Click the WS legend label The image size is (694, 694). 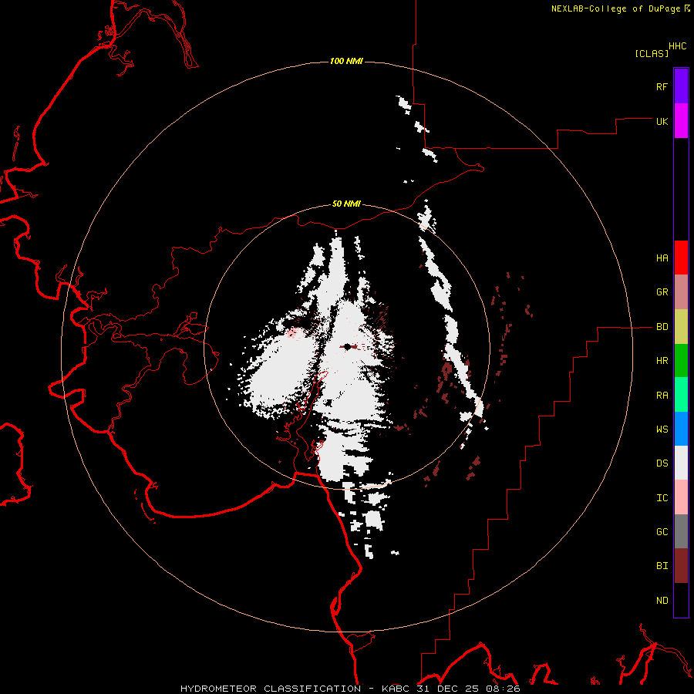pos(662,430)
